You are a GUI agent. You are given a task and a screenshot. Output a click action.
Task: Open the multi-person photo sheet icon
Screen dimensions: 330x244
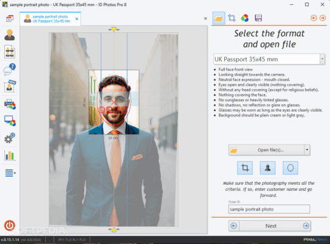pos(9,52)
